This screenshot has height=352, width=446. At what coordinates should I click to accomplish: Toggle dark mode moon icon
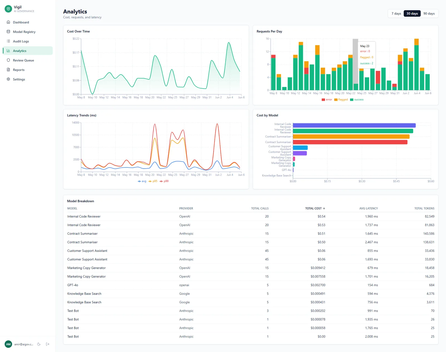point(39,344)
